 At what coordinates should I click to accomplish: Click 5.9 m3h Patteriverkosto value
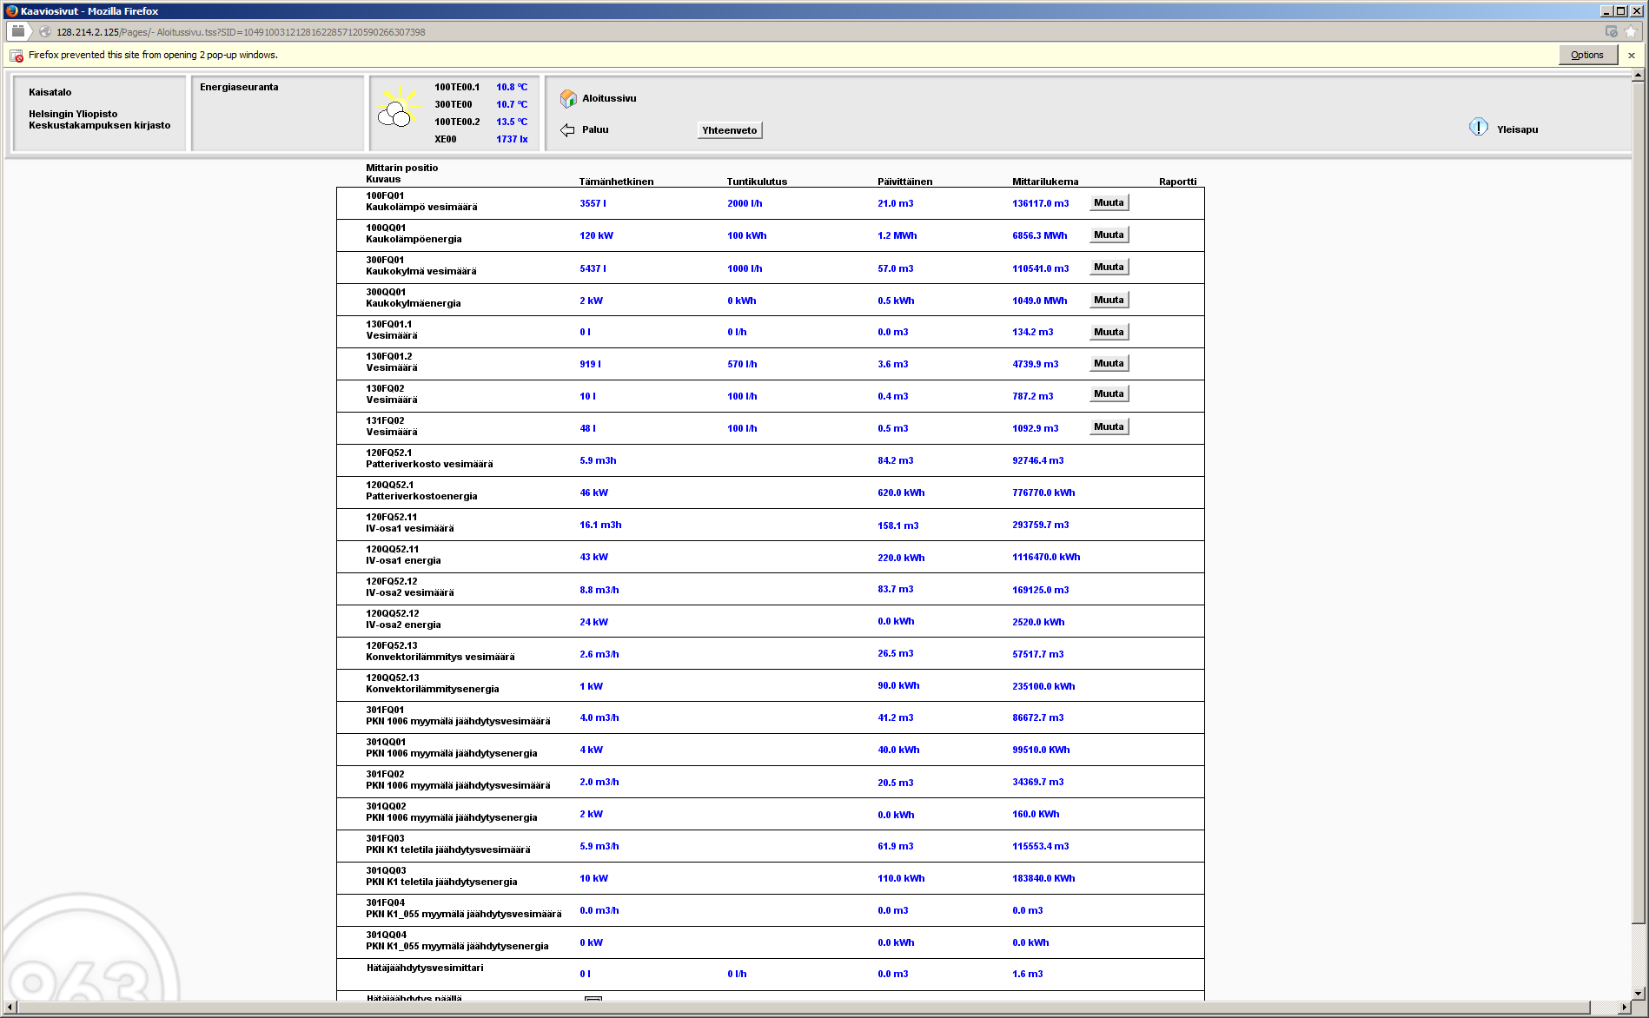point(598,460)
